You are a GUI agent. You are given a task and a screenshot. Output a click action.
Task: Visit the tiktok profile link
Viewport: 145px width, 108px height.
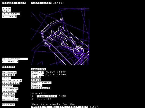pos(8,86)
